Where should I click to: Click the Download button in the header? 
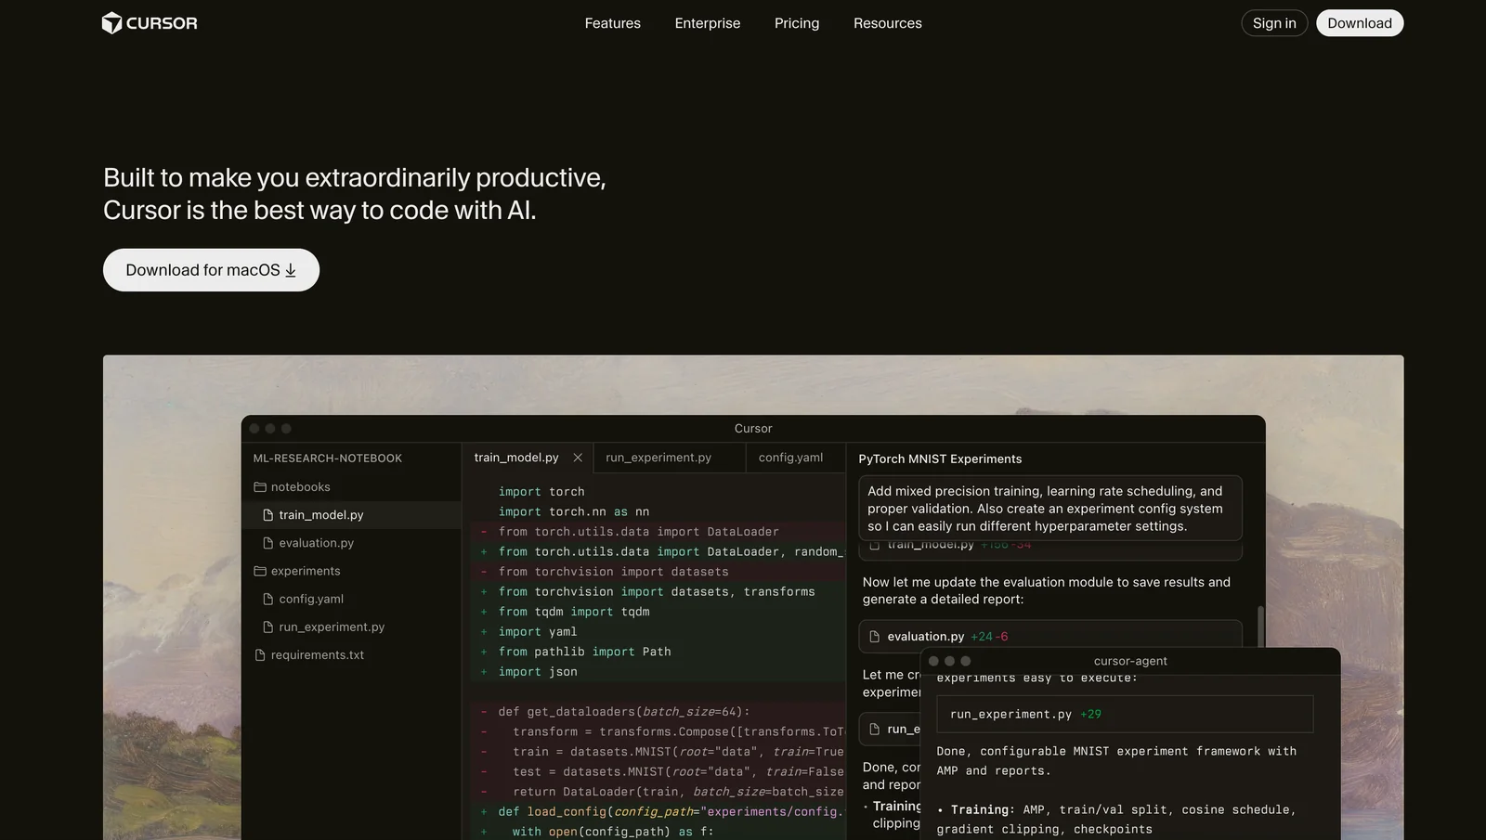[1359, 23]
